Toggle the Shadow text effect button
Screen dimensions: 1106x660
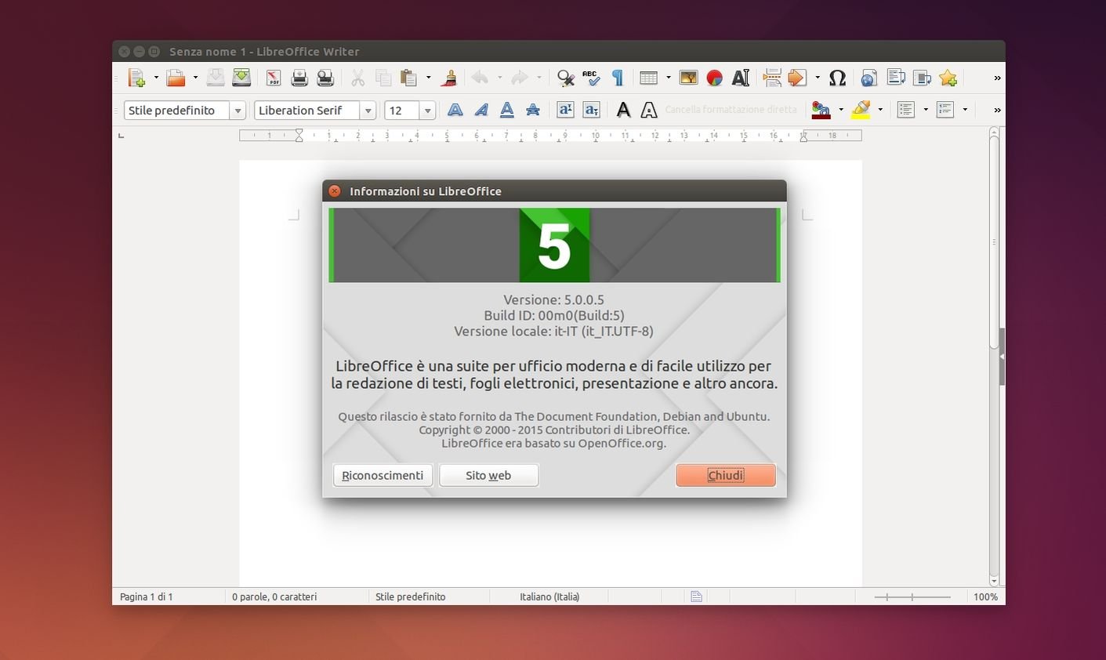click(x=623, y=111)
